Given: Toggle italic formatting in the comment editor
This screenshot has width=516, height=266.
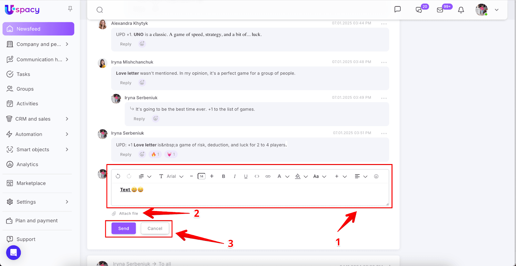Looking at the screenshot, I should click(234, 176).
